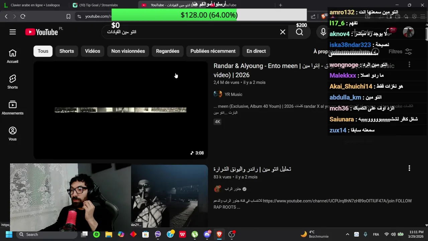Open Wi-Fi network settings in the tray

coord(387,234)
